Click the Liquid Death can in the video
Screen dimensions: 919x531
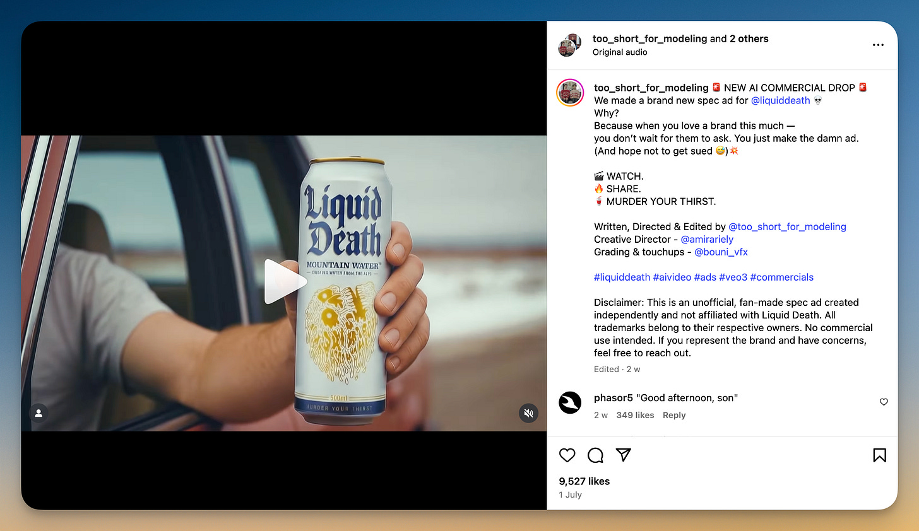click(x=343, y=290)
